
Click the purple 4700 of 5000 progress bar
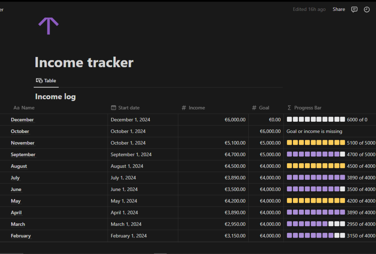[331, 154]
